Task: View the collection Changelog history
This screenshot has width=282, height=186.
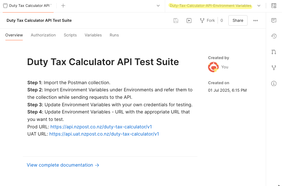Action: tap(274, 36)
